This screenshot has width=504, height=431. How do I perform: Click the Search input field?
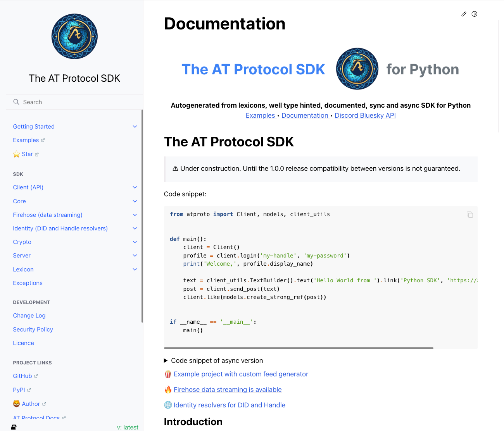(x=74, y=102)
